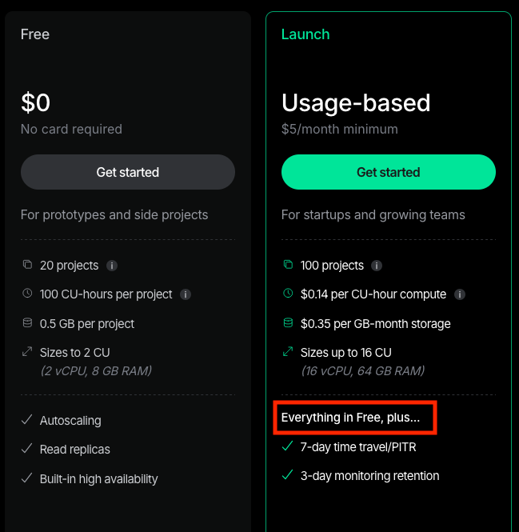Click the checkmark next to Autoscaling
519x532 pixels.
coord(27,420)
